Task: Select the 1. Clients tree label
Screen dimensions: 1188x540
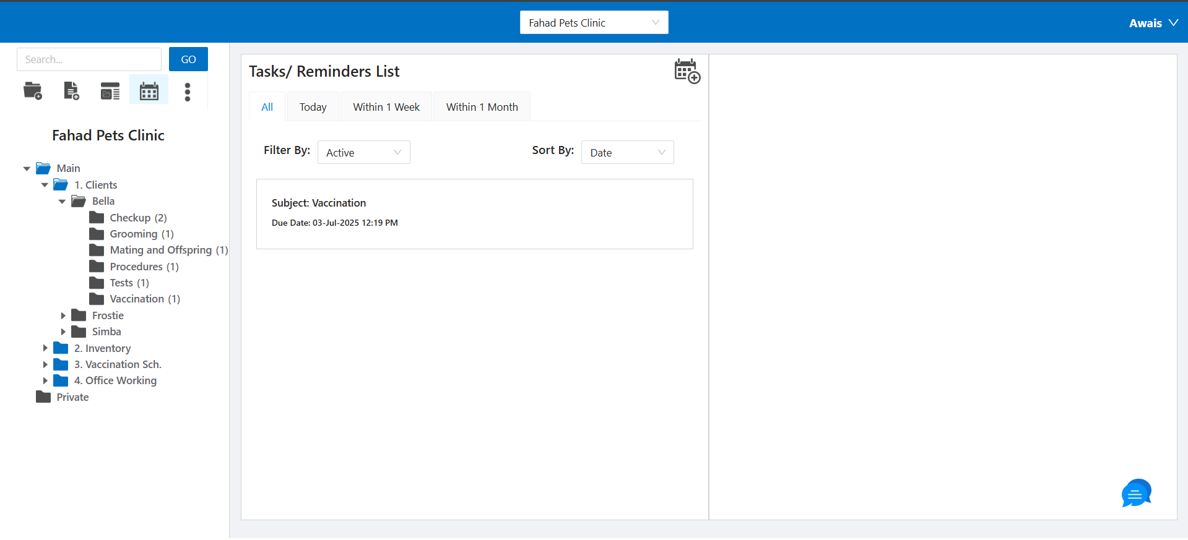Action: click(96, 185)
